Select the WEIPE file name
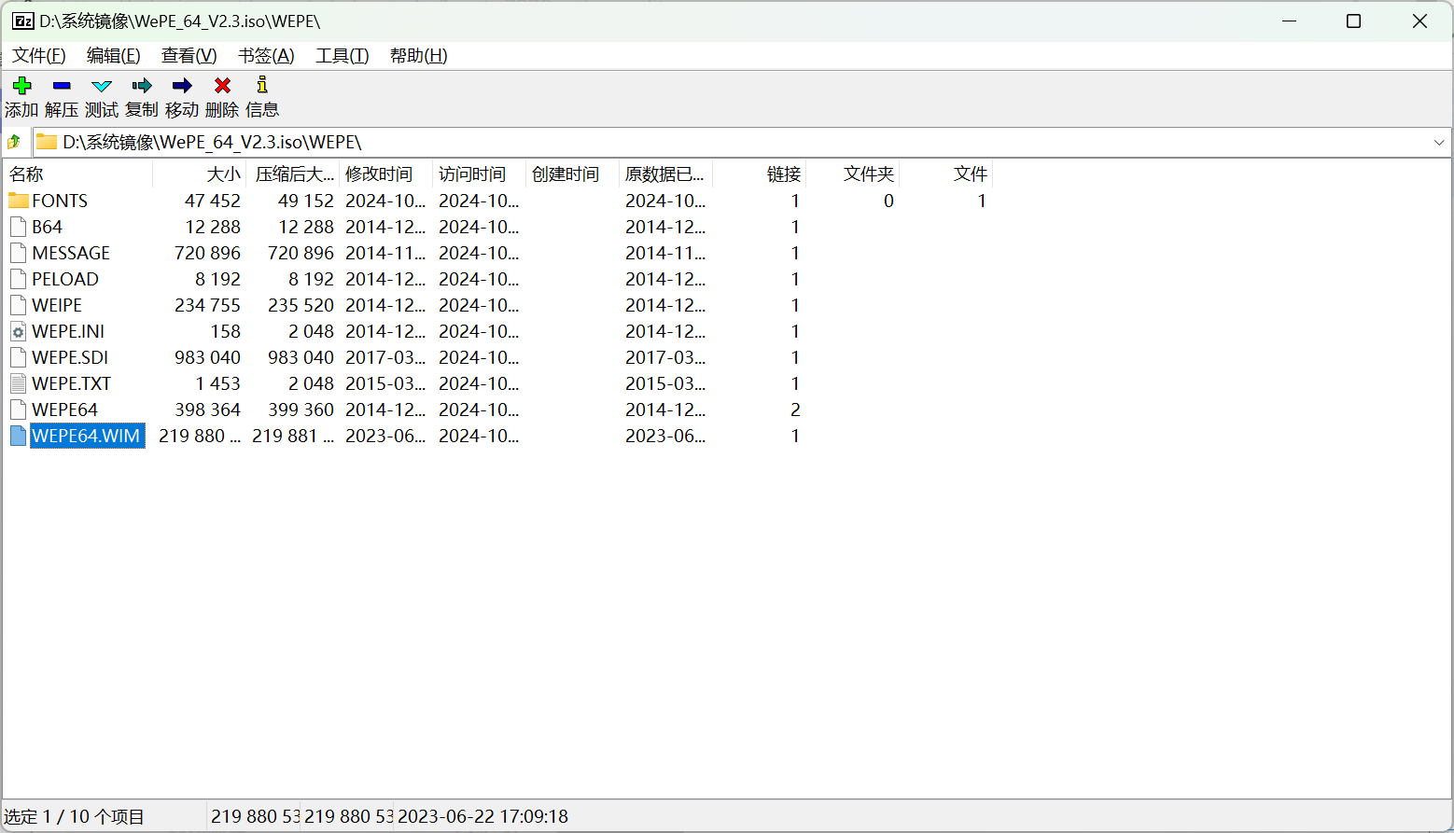 (x=57, y=305)
